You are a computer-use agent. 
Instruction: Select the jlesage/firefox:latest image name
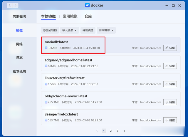[x=61, y=114]
